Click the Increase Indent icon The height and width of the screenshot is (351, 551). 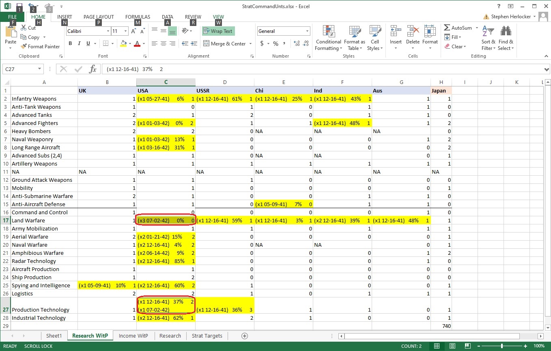tap(194, 43)
